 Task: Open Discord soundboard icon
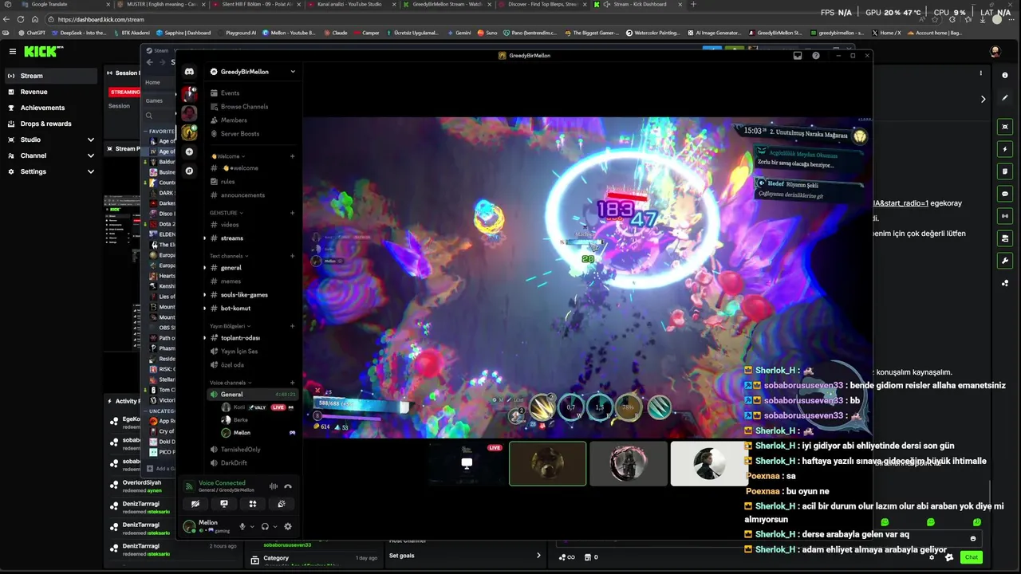point(282,504)
